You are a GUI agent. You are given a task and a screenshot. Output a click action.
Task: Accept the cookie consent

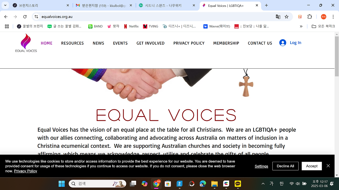(312, 166)
